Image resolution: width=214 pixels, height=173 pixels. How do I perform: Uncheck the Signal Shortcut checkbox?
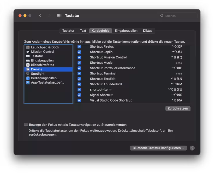click(x=79, y=95)
